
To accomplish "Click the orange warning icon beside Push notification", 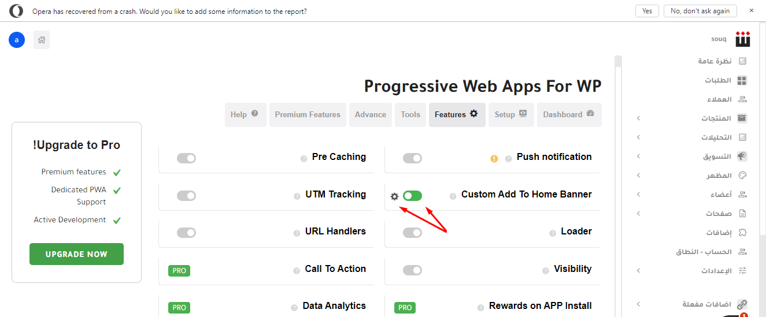I will pyautogui.click(x=494, y=159).
